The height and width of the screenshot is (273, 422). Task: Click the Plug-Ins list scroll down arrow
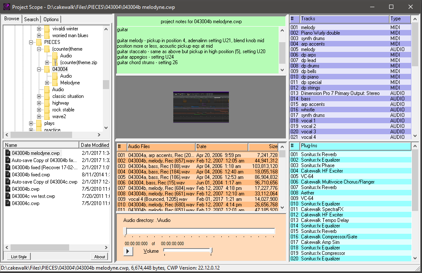[415, 258]
